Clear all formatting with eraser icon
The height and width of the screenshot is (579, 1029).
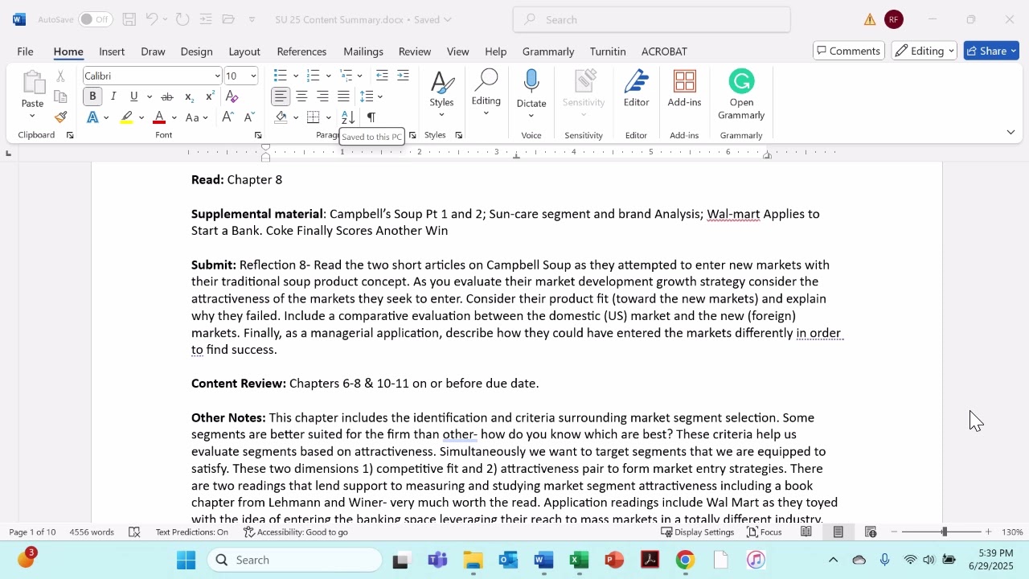[232, 96]
